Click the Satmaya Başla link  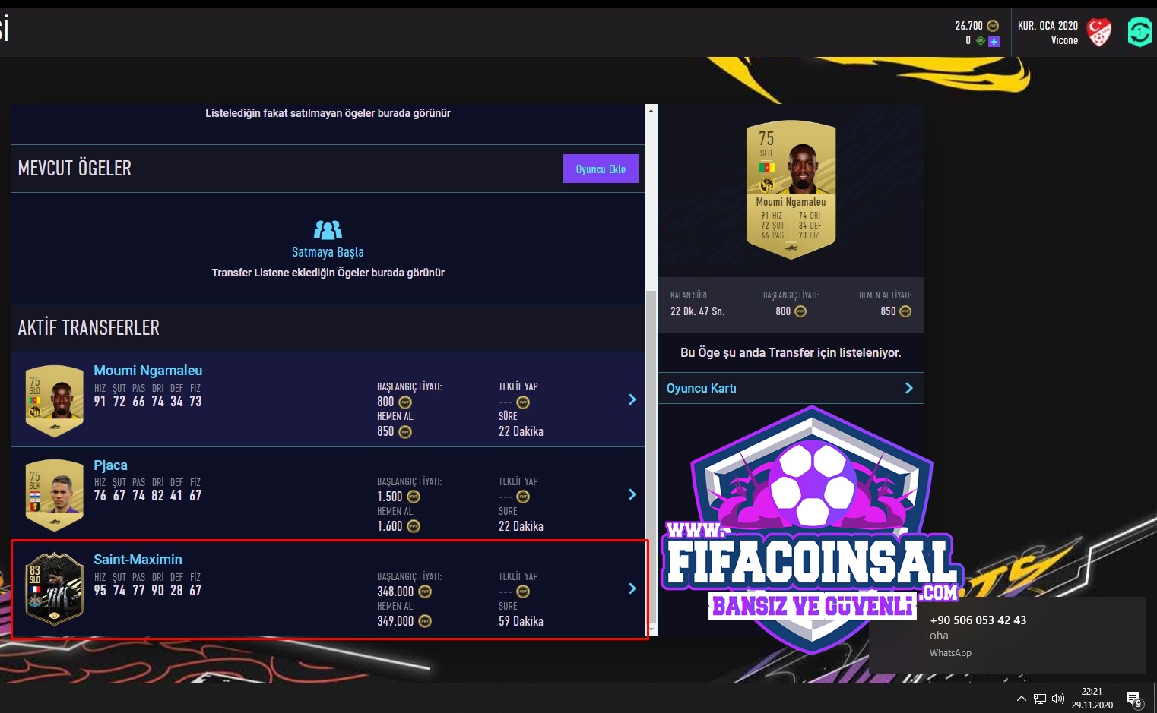point(328,252)
